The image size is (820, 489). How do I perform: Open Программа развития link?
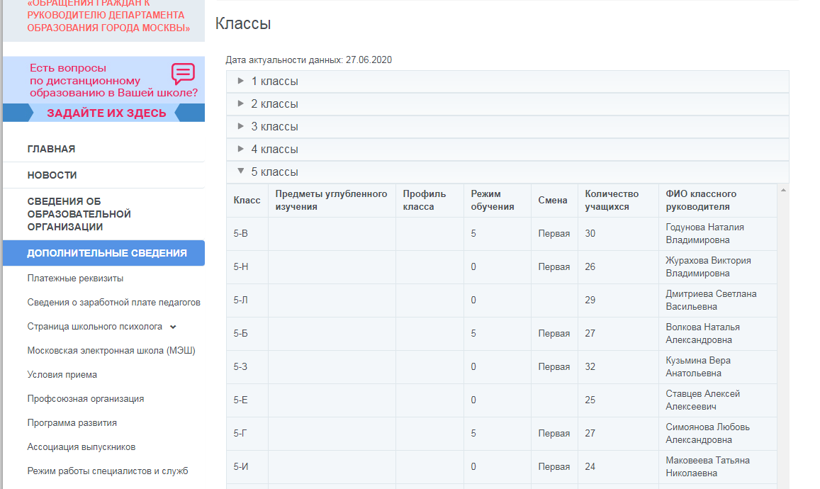(72, 422)
